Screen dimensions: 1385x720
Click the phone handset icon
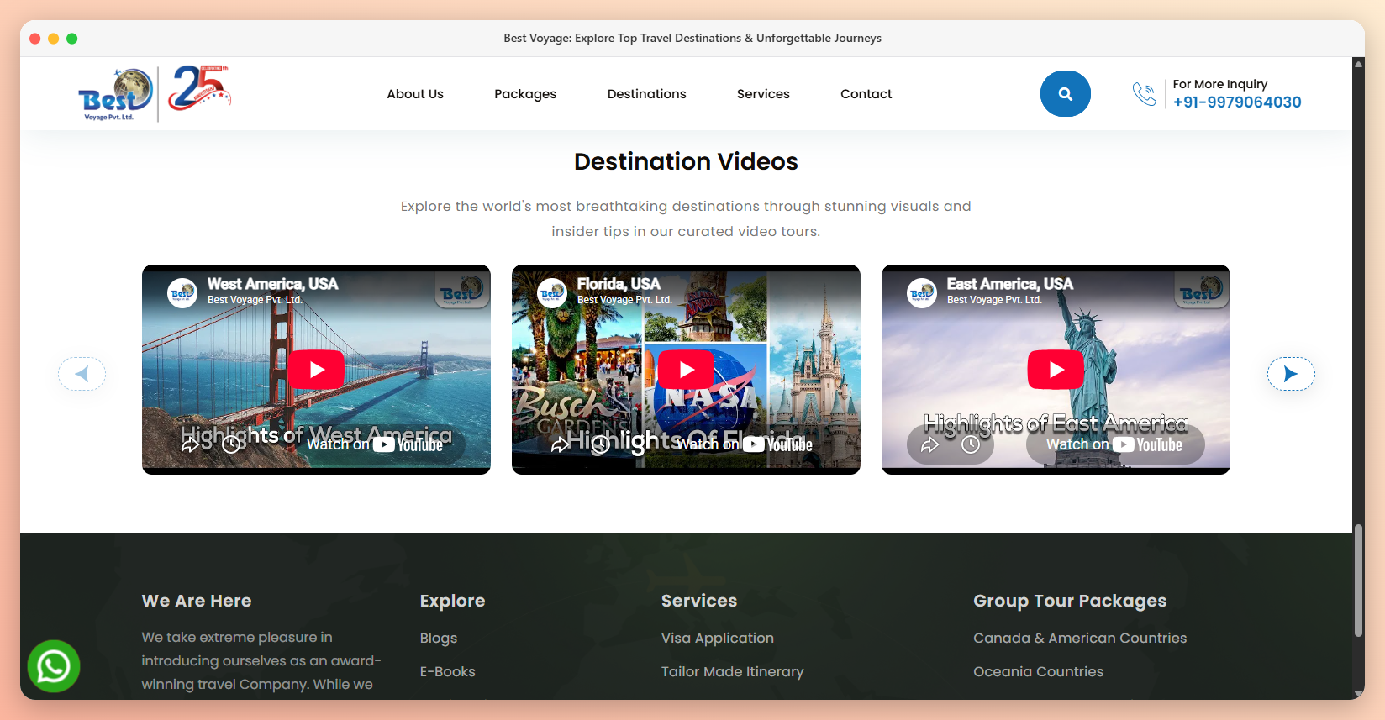click(x=1144, y=93)
